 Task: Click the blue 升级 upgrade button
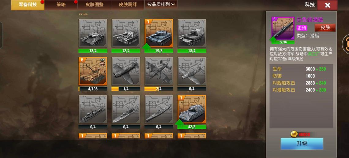(x=302, y=144)
